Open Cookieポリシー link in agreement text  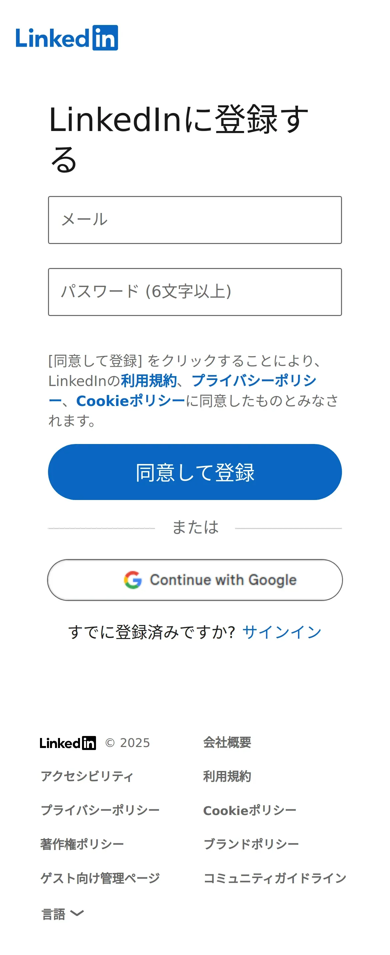[130, 401]
